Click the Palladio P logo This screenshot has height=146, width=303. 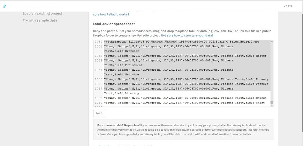tap(4, 6)
